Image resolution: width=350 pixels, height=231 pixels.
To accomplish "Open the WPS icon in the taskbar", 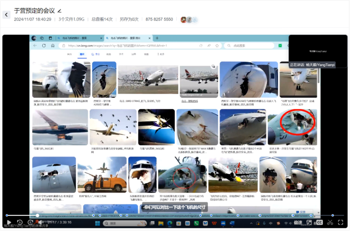I will point(215,223).
